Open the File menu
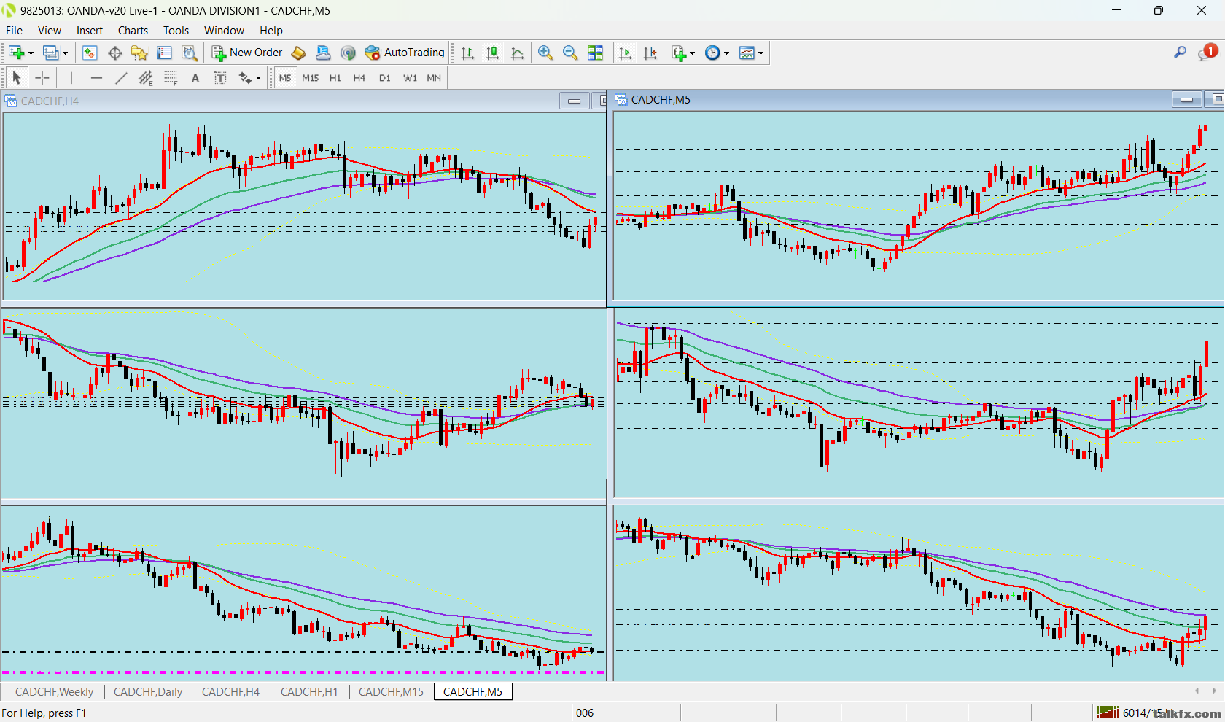 14,31
